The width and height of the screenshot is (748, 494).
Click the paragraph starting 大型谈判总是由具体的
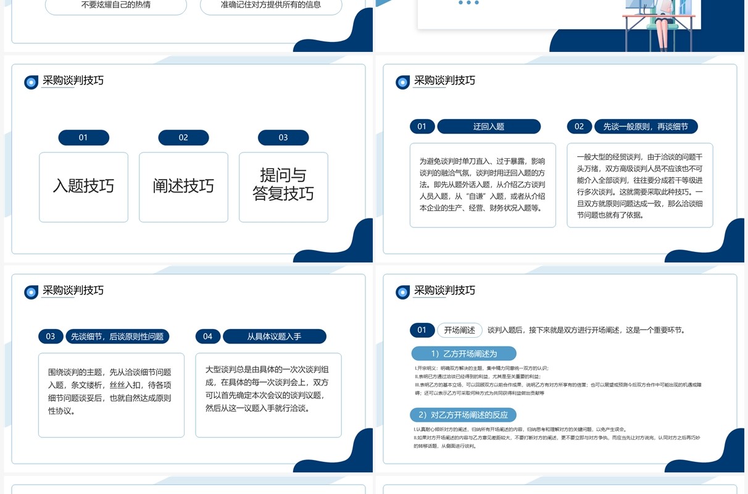267,388
